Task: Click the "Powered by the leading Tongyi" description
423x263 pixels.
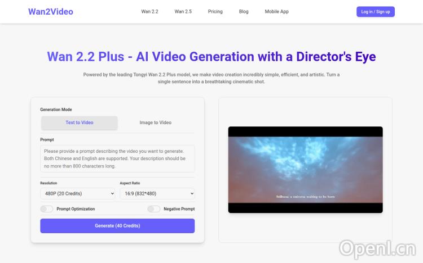Action: click(211, 78)
